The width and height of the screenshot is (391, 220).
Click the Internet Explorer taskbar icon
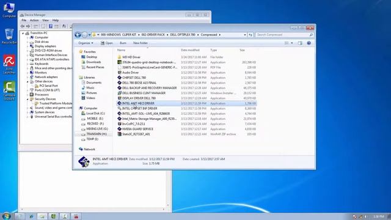coord(31,216)
